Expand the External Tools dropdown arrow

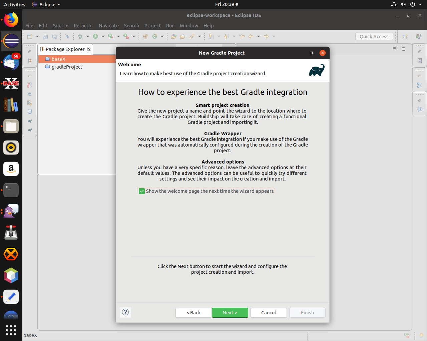coord(134,36)
